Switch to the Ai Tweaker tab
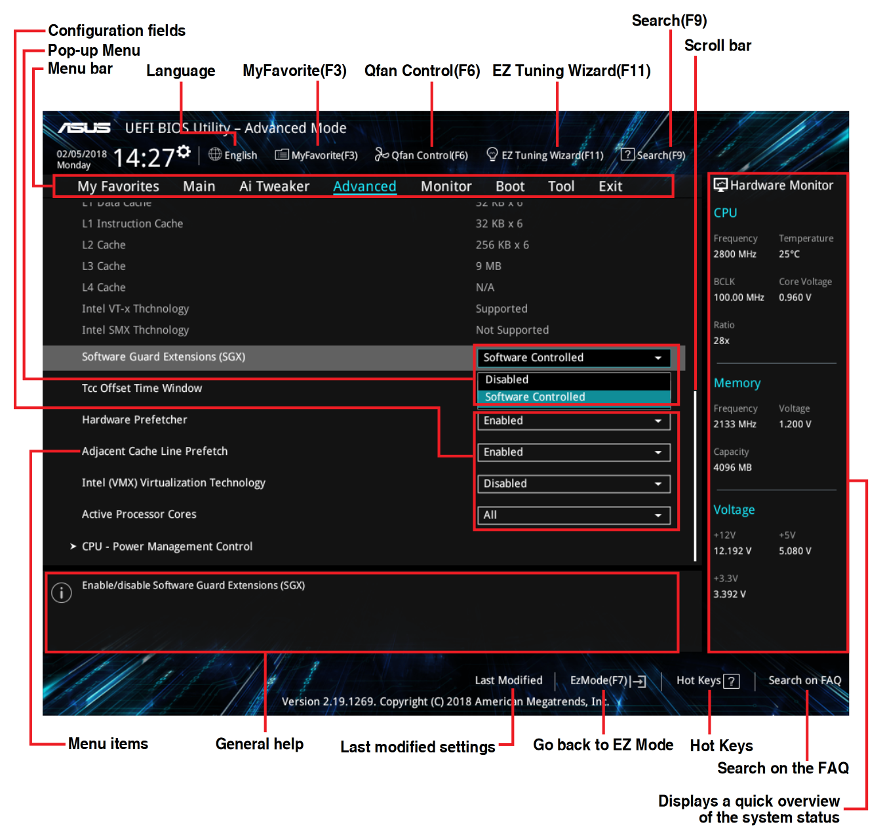Image resolution: width=885 pixels, height=833 pixels. point(274,186)
